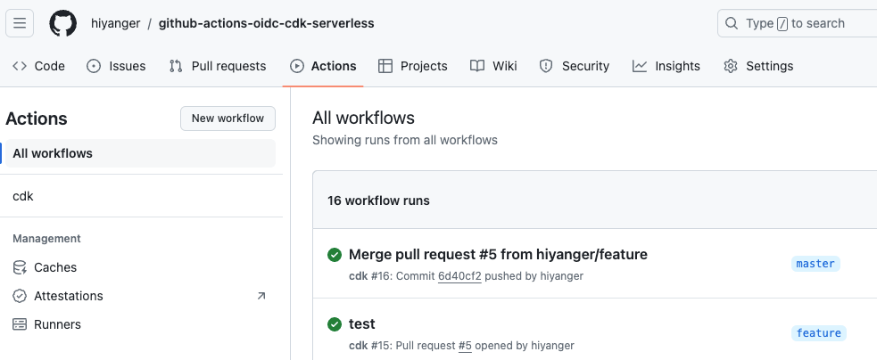Screen dimensions: 877x360
Task: Click the search magnifier icon
Action: tap(731, 23)
